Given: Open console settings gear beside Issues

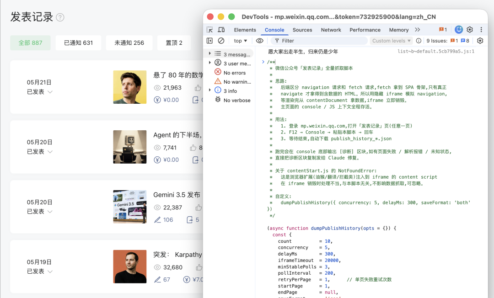Looking at the screenshot, I should (x=480, y=41).
